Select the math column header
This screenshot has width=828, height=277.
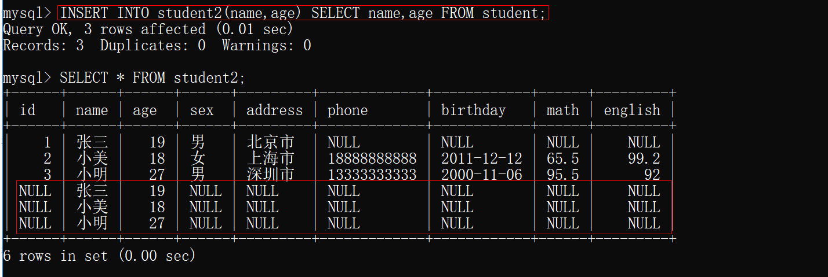pos(562,110)
